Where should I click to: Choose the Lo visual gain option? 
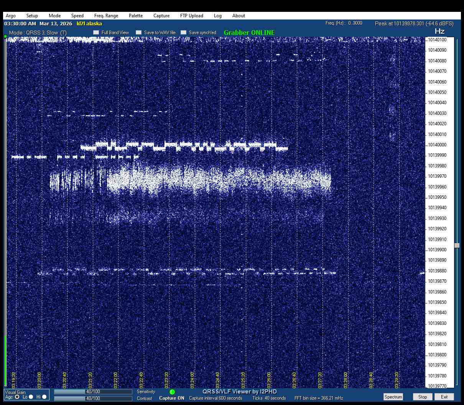click(x=31, y=397)
